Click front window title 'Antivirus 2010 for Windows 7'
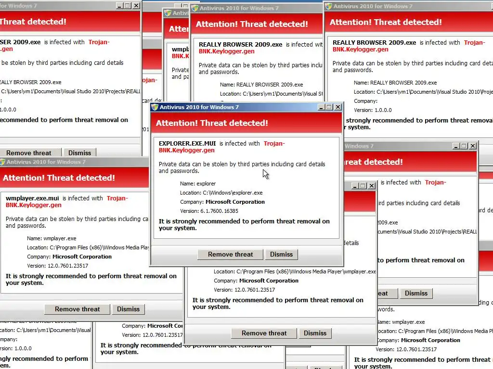The image size is (493, 369). click(x=199, y=107)
